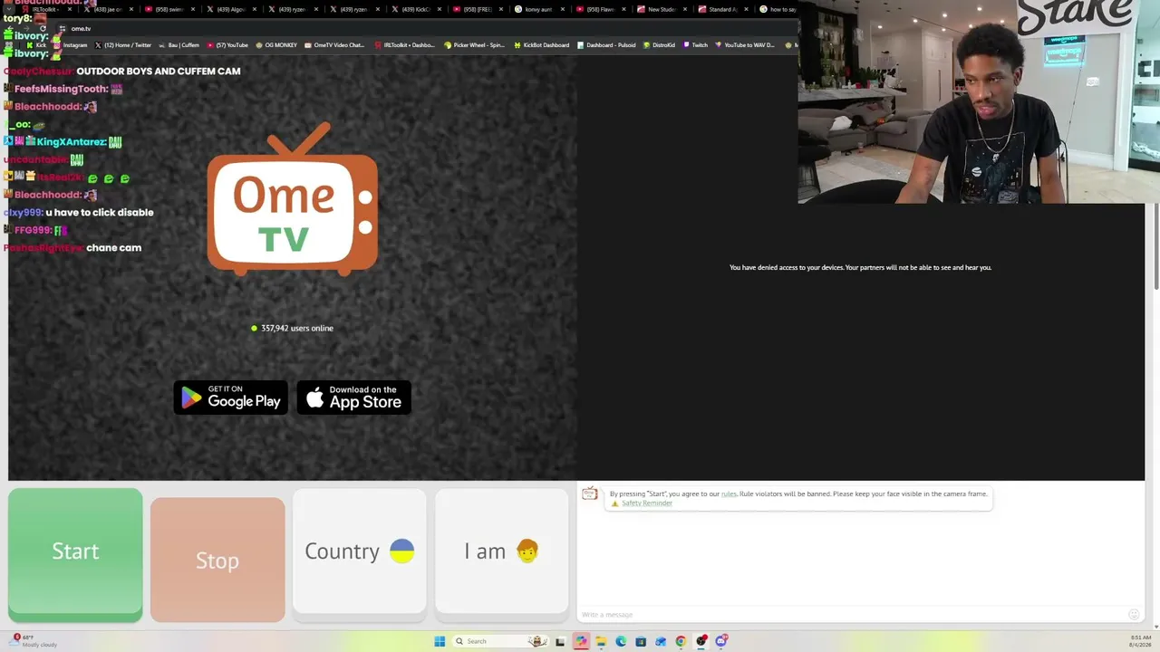Open the KickBot Dashboard bookmark
The height and width of the screenshot is (652, 1160).
pos(542,44)
